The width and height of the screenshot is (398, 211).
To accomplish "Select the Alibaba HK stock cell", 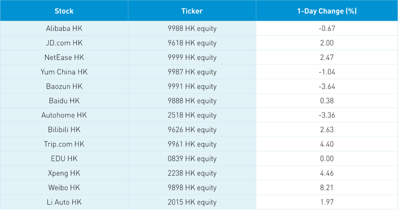I will click(x=64, y=29).
